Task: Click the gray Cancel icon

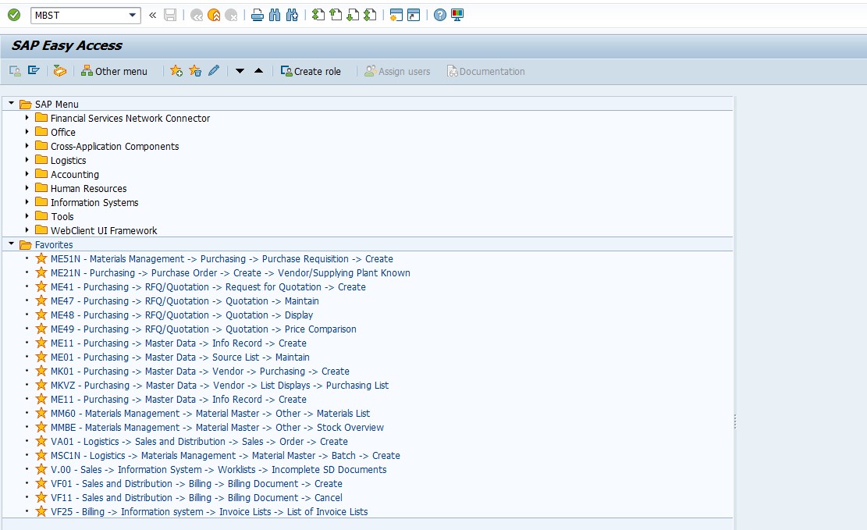Action: tap(231, 16)
